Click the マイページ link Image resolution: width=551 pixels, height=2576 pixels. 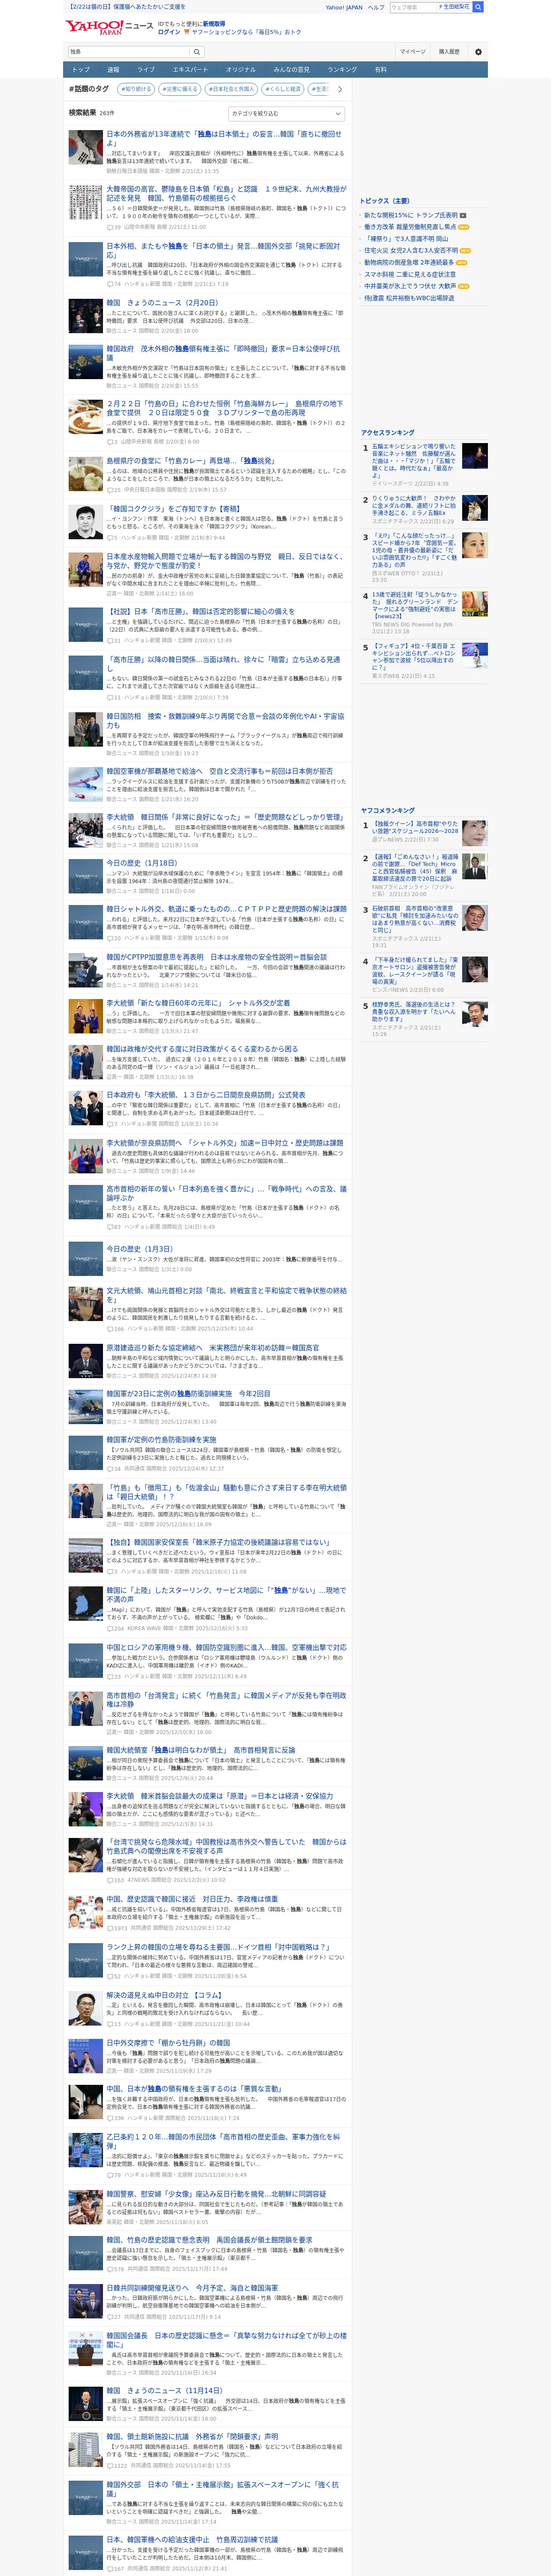[413, 52]
